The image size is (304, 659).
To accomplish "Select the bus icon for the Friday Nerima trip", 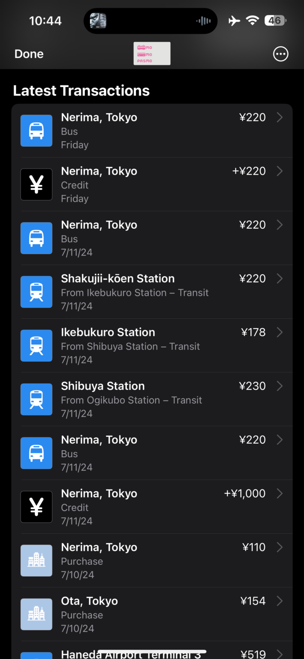I will coord(36,130).
